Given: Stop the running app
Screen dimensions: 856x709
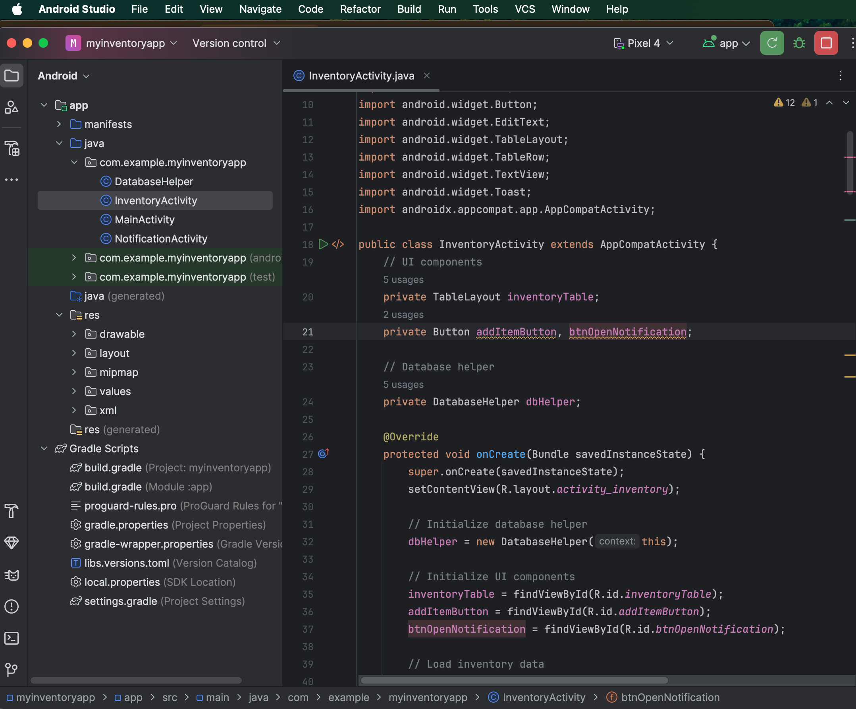Looking at the screenshot, I should pyautogui.click(x=826, y=43).
